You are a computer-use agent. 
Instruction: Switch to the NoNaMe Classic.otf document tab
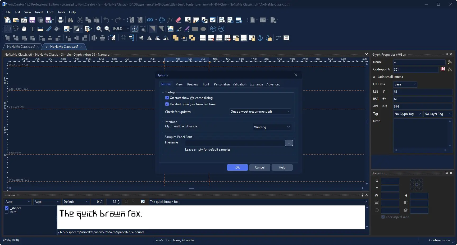(x=21, y=47)
